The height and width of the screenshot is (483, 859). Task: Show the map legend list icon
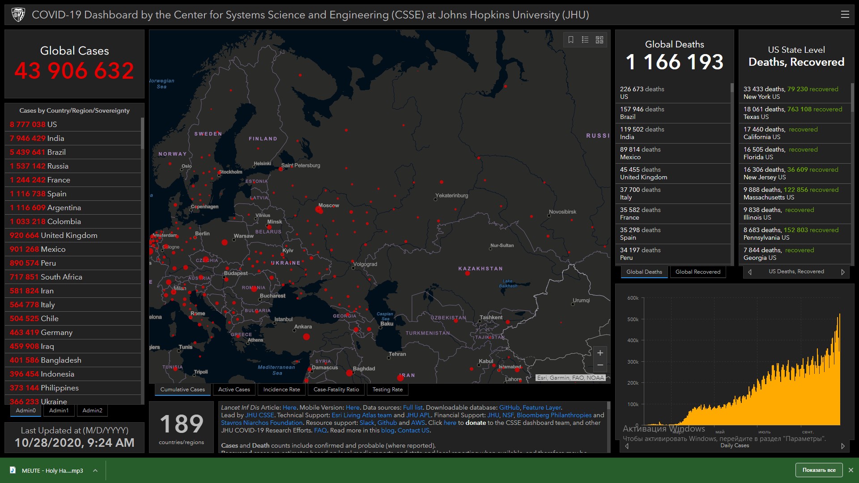[585, 40]
